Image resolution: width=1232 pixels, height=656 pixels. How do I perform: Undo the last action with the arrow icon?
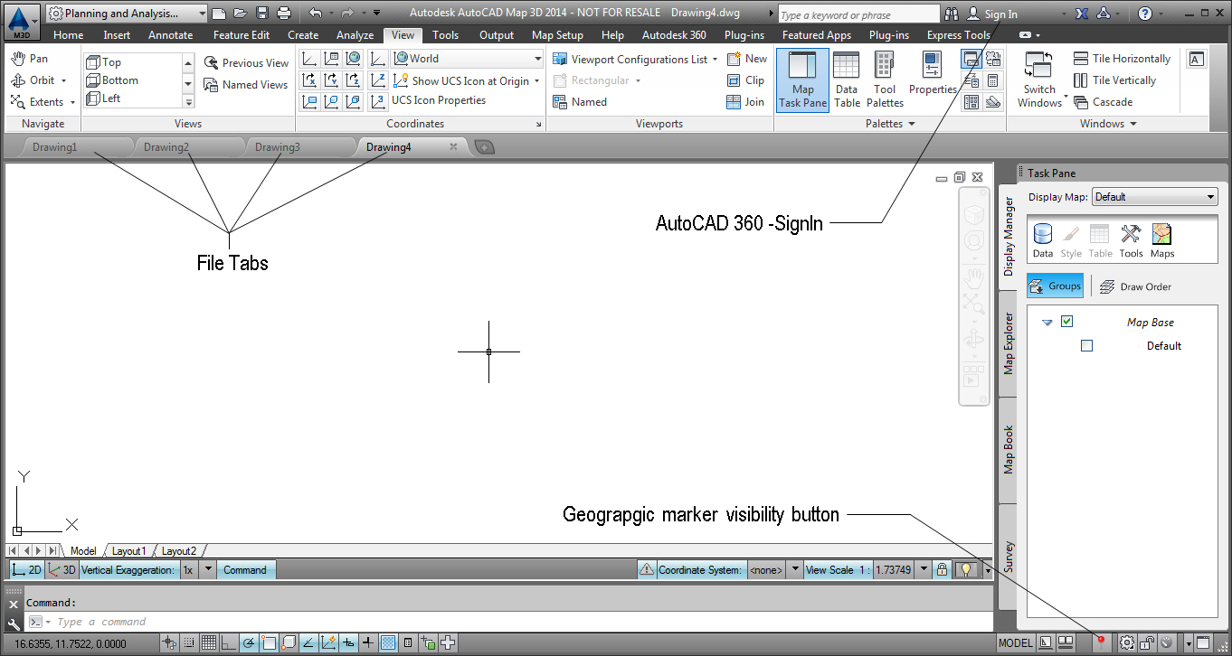(x=315, y=14)
